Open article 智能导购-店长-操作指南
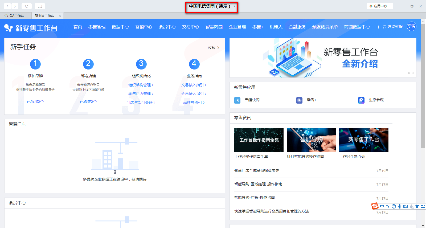This screenshot has width=426, height=229. 255,198
